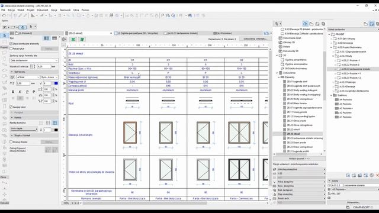Collapse the Ramka section
This screenshot has height=213, width=379.
click(12, 118)
